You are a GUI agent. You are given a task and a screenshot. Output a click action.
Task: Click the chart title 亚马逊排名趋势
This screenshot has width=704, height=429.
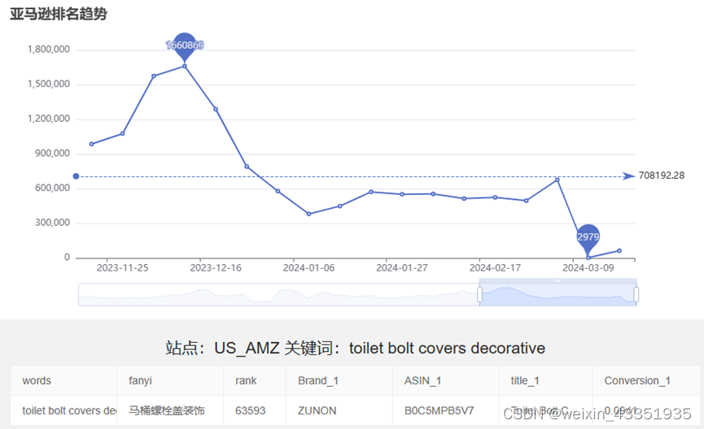click(59, 14)
